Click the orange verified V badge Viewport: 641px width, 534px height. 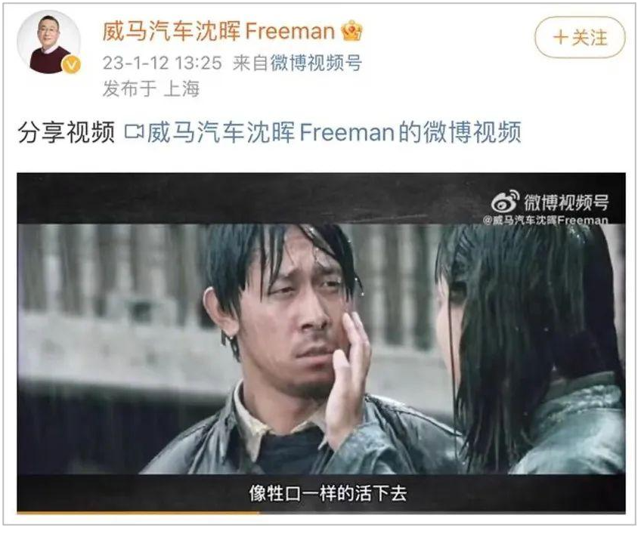point(71,65)
